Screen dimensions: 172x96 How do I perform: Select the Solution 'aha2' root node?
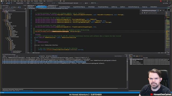click(x=10, y=10)
